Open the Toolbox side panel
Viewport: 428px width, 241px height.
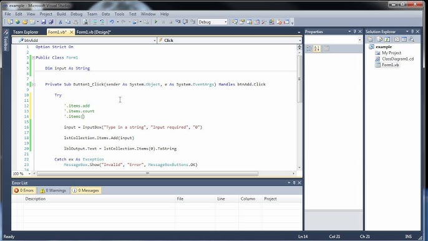tap(6, 41)
